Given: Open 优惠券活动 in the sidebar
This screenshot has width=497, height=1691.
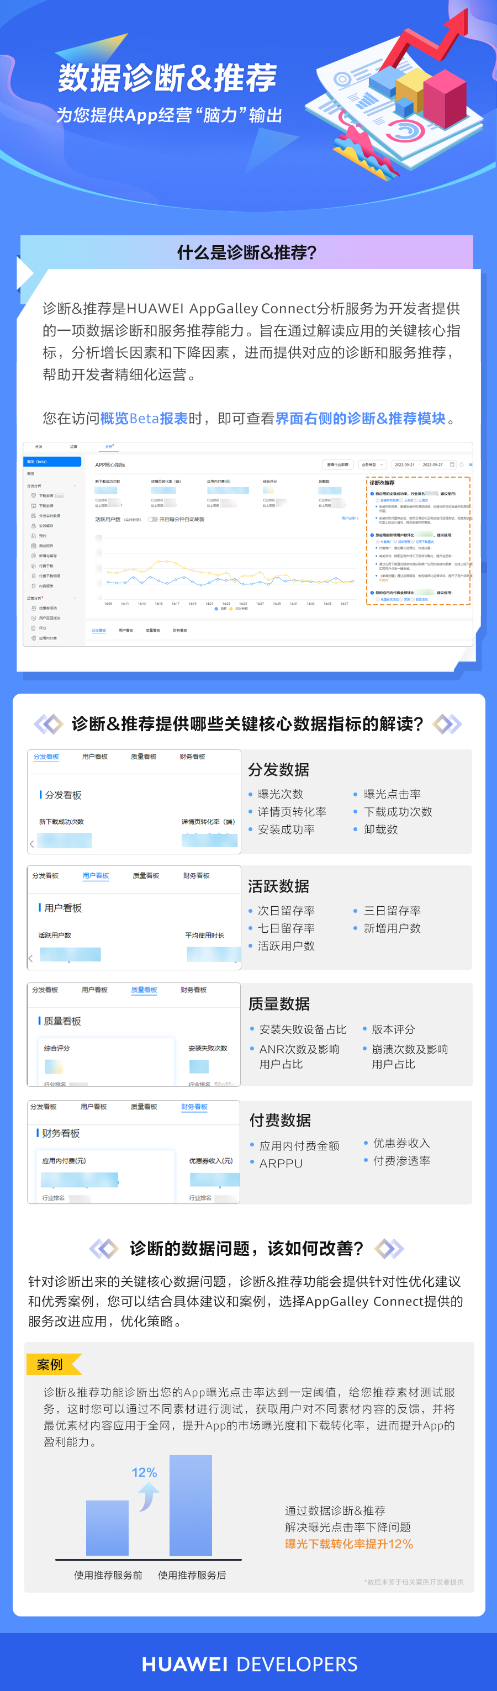Looking at the screenshot, I should [44, 609].
